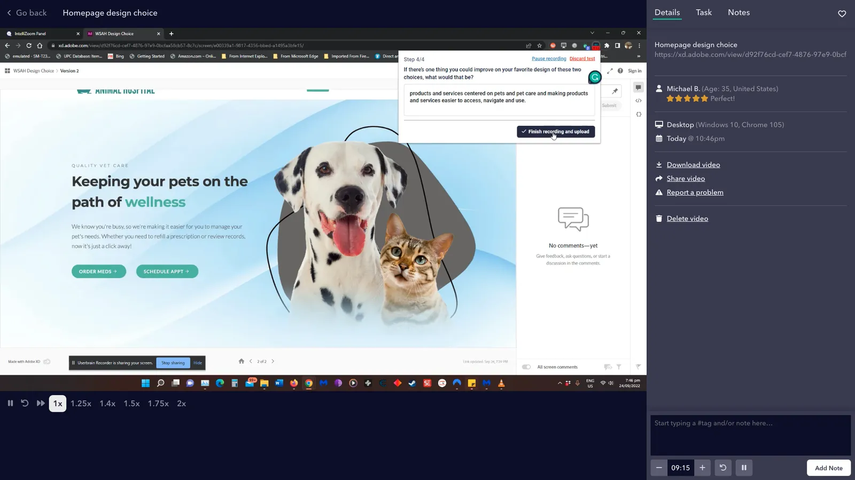Toggle All screen comments switch
Viewport: 855px width, 480px height.
click(x=526, y=367)
